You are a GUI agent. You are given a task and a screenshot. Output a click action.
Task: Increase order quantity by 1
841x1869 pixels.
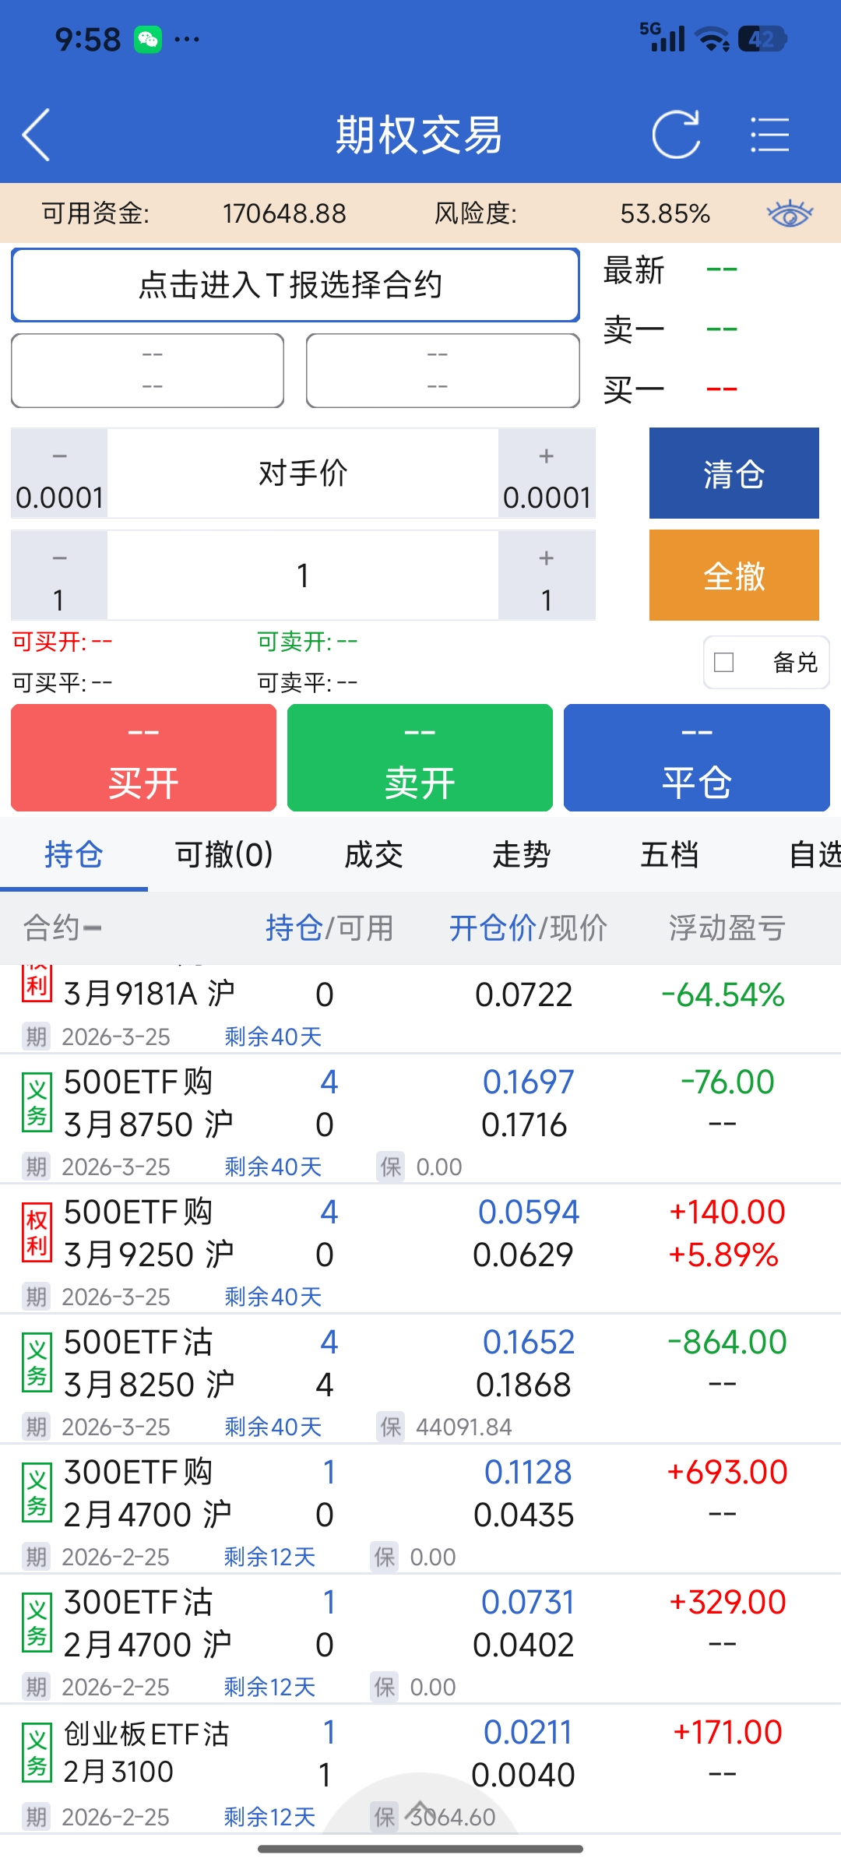[x=547, y=576]
